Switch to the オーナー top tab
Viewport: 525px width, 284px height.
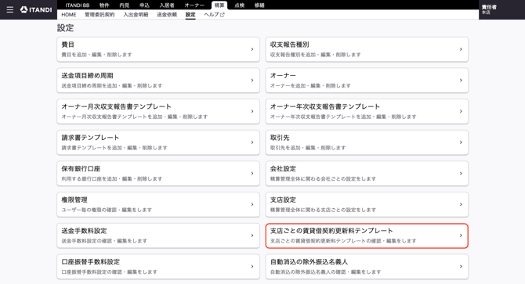coord(194,5)
